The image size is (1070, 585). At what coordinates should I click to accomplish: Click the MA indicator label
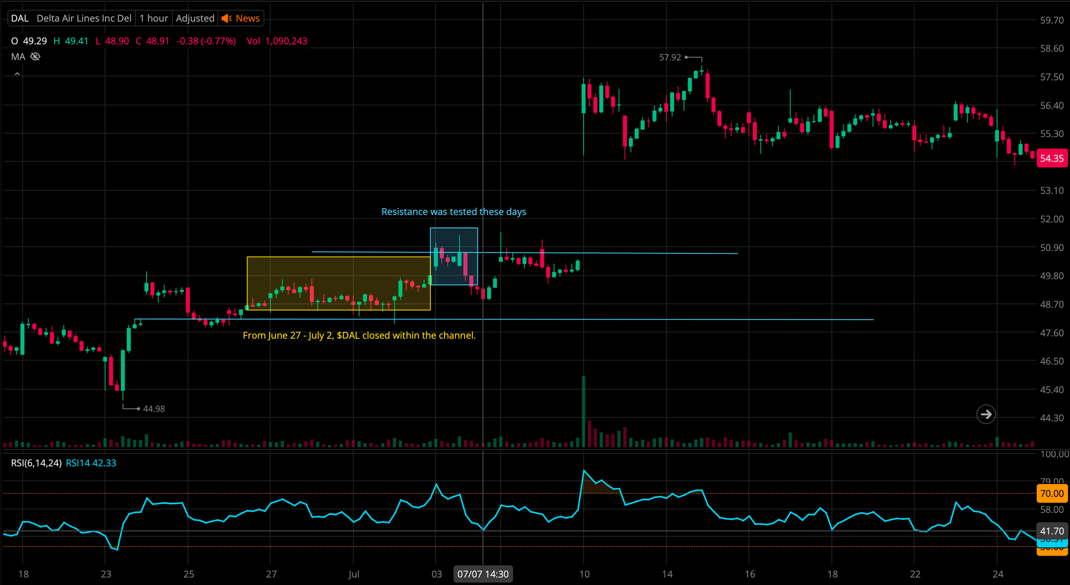pos(18,57)
